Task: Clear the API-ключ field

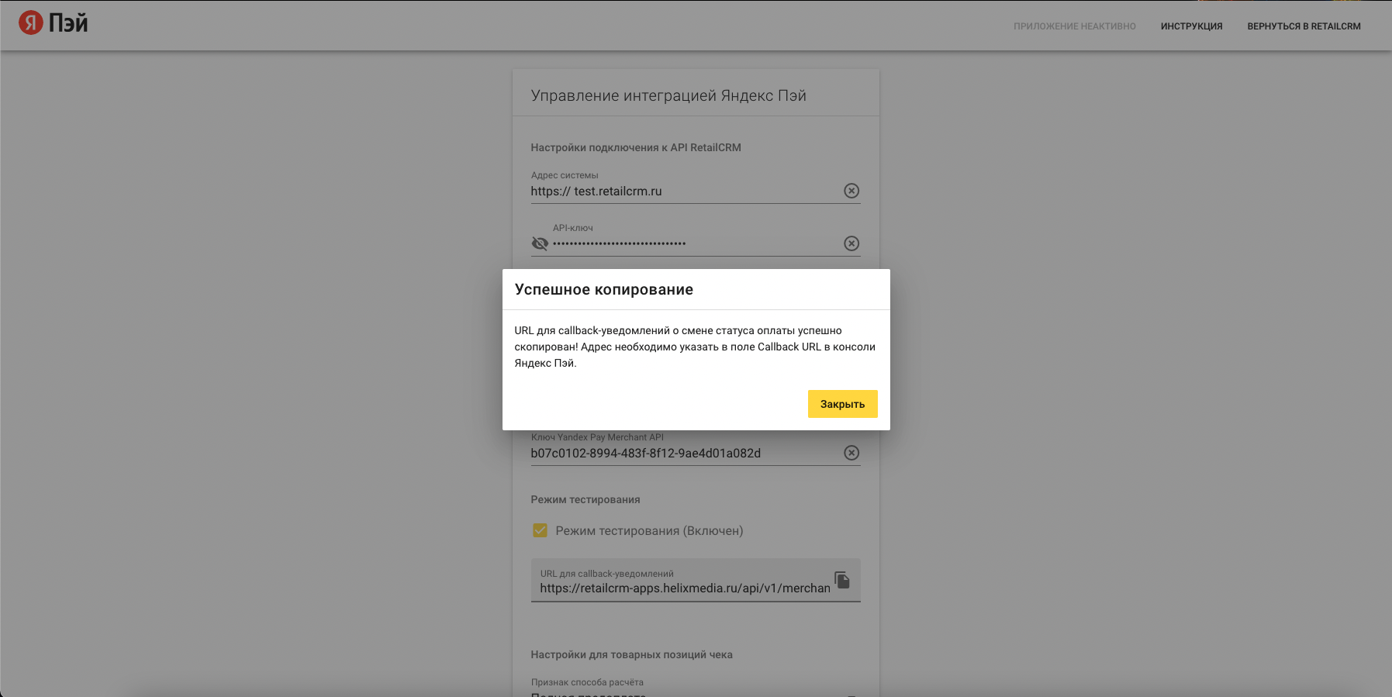Action: coord(851,243)
